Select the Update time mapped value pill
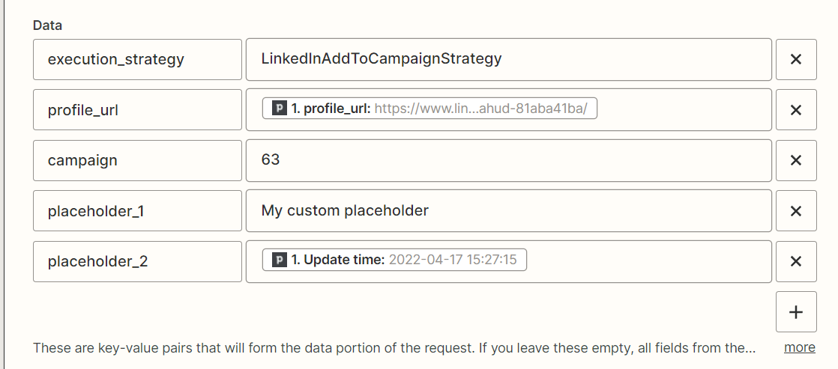838x369 pixels. point(394,260)
